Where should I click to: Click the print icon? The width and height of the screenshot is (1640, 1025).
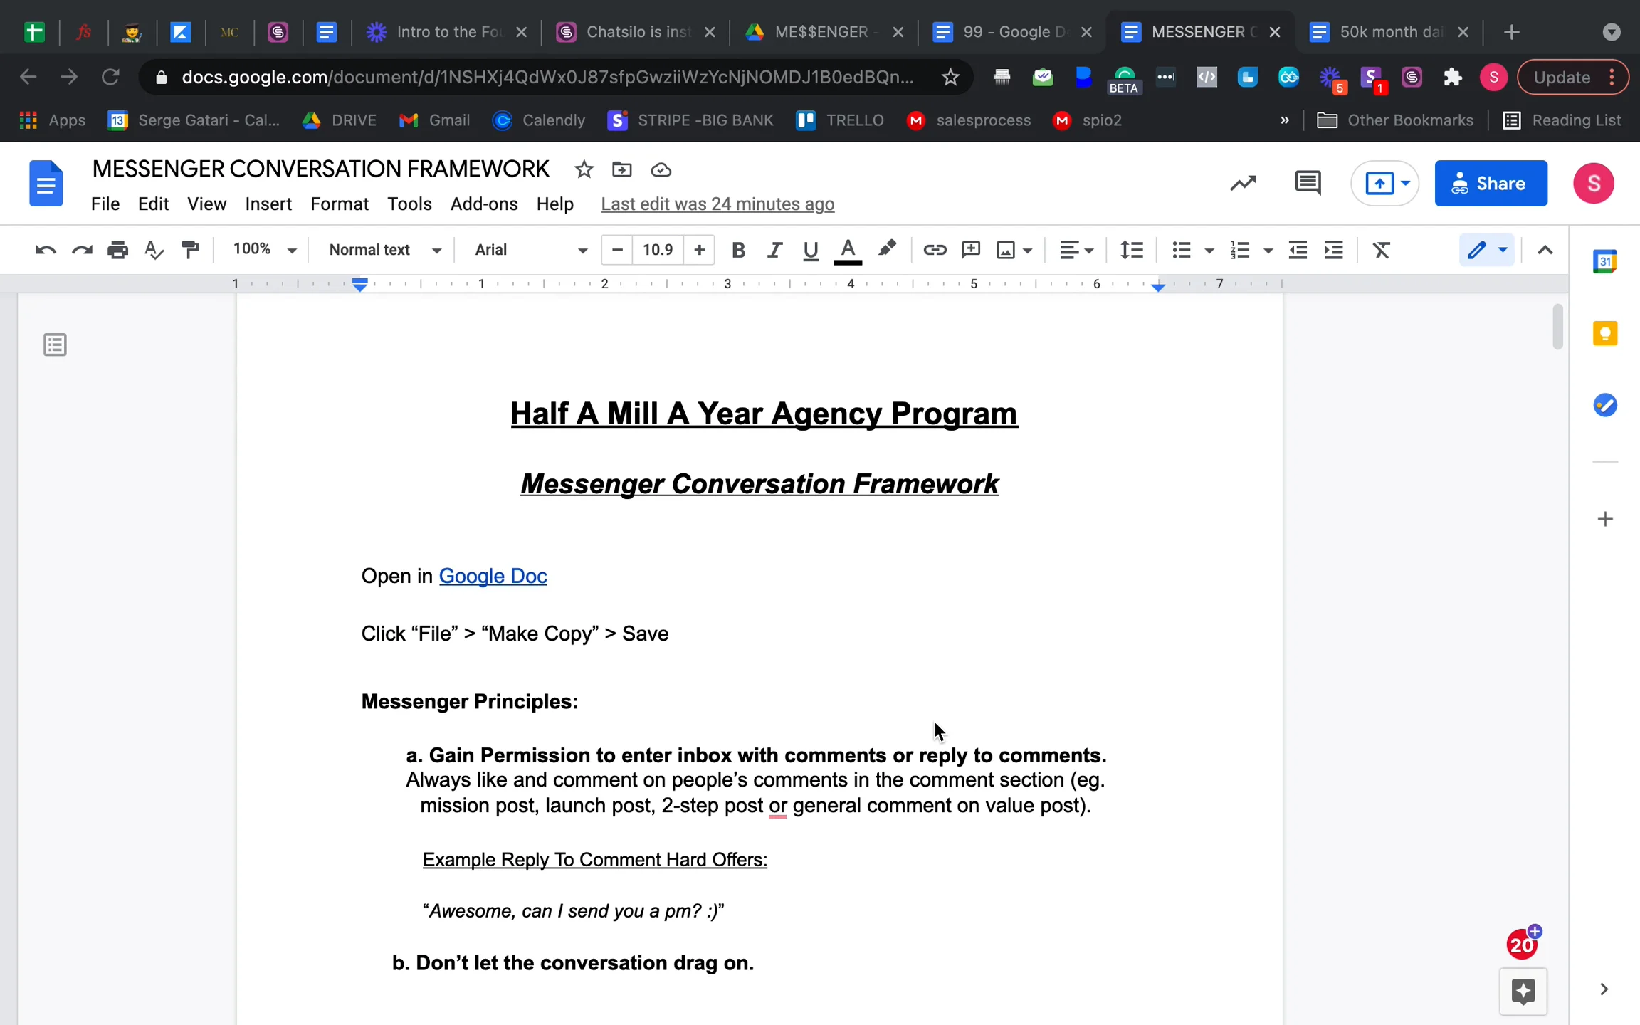tap(117, 250)
